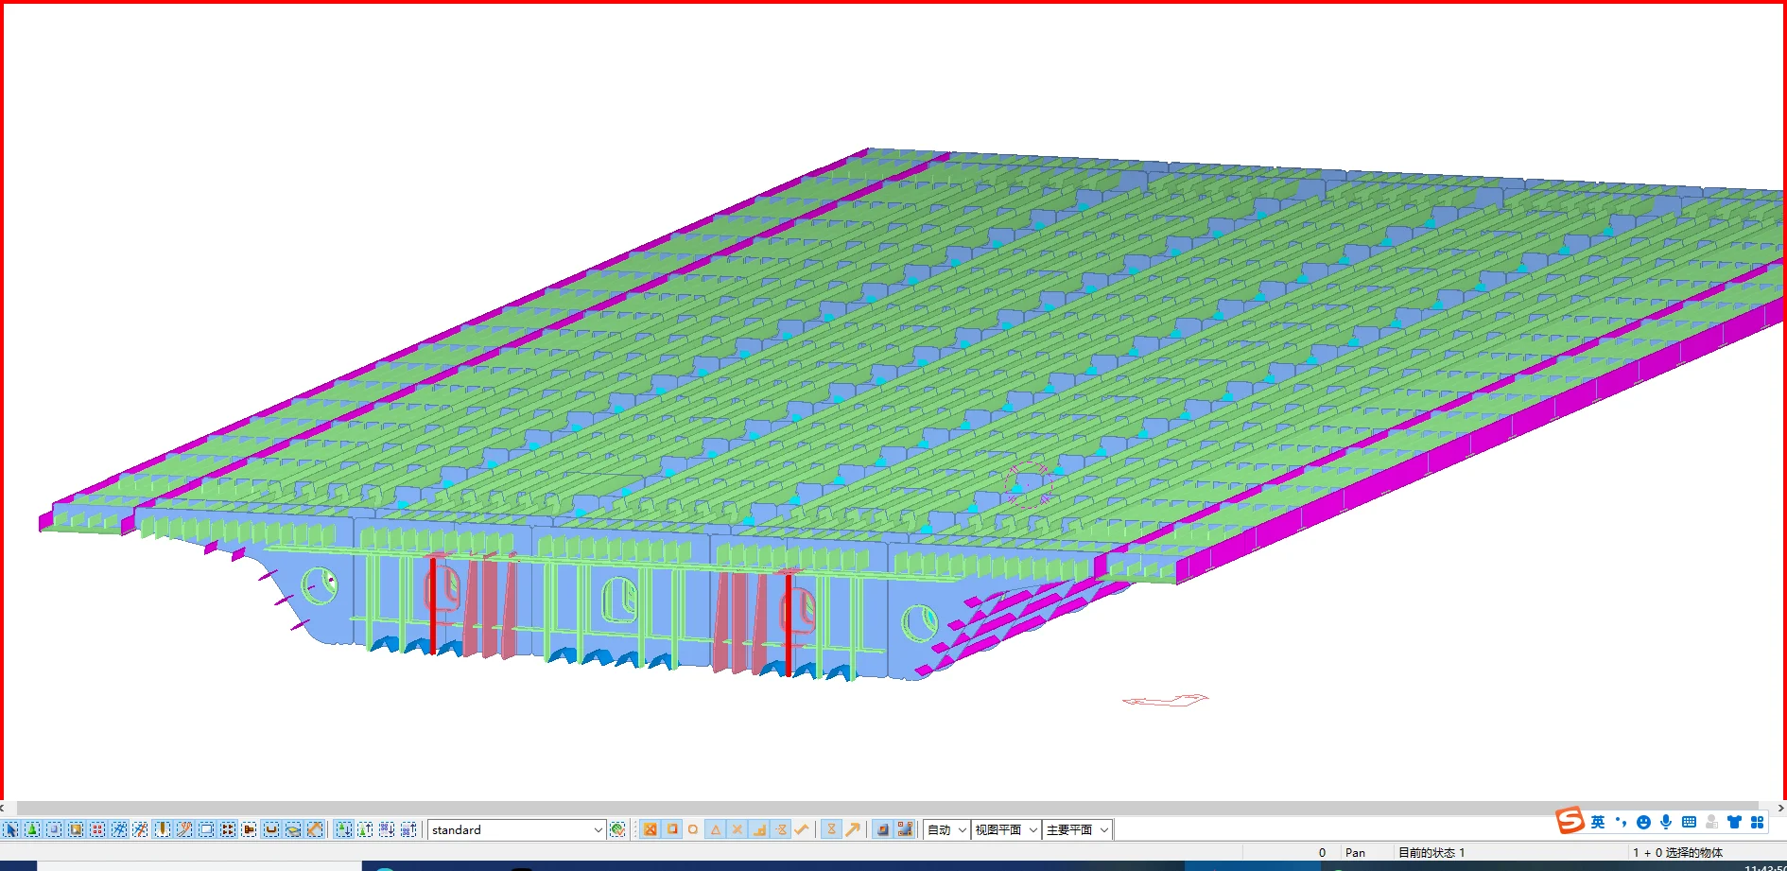Open the Sogou skin shirt icon
1787x871 pixels.
click(x=1734, y=822)
